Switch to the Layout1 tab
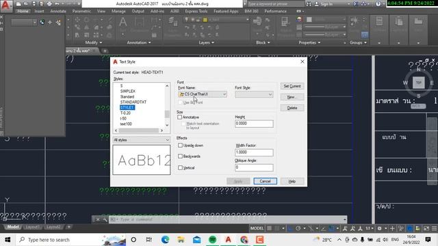This screenshot has width=438, height=246. (x=32, y=227)
